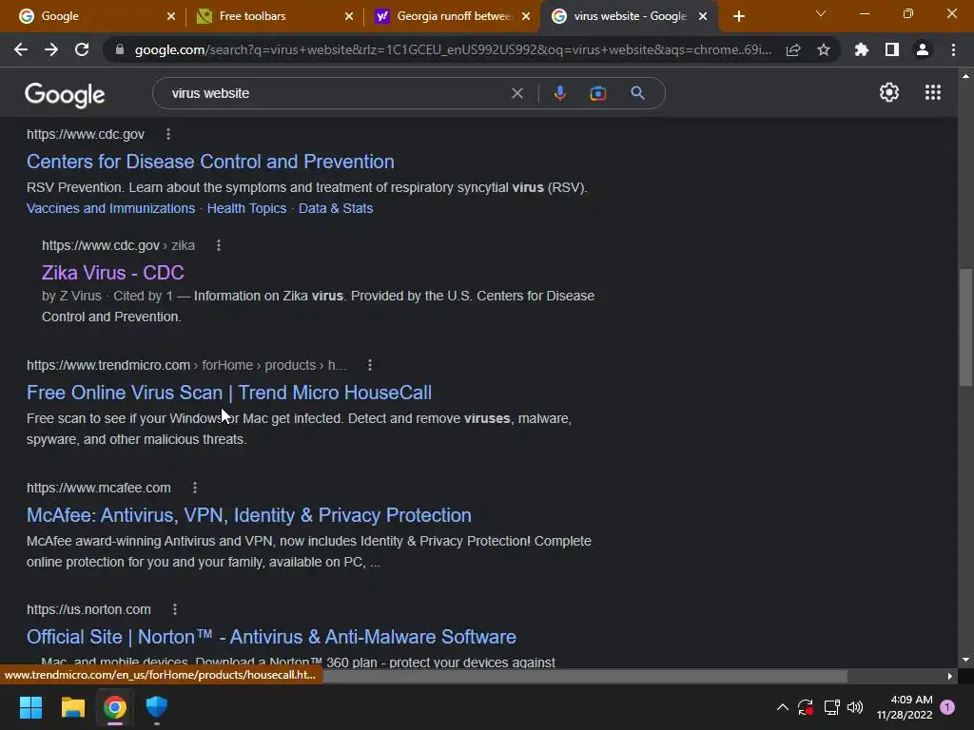974x730 pixels.
Task: Switch to the Google tab
Action: [x=98, y=16]
